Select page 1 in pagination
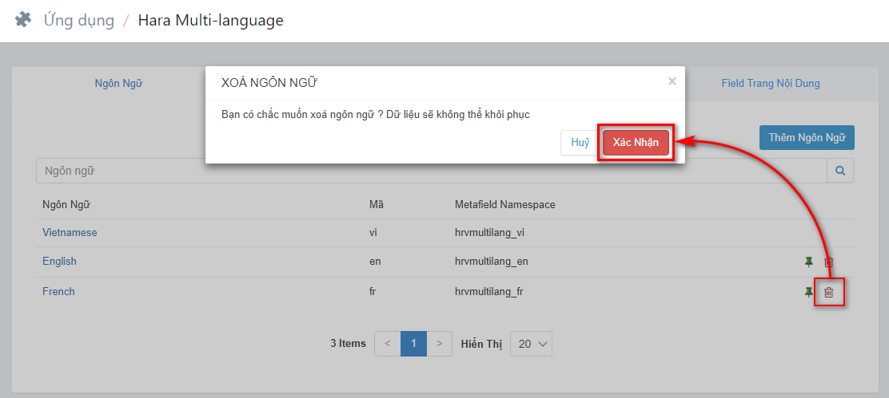889x398 pixels. click(x=414, y=344)
